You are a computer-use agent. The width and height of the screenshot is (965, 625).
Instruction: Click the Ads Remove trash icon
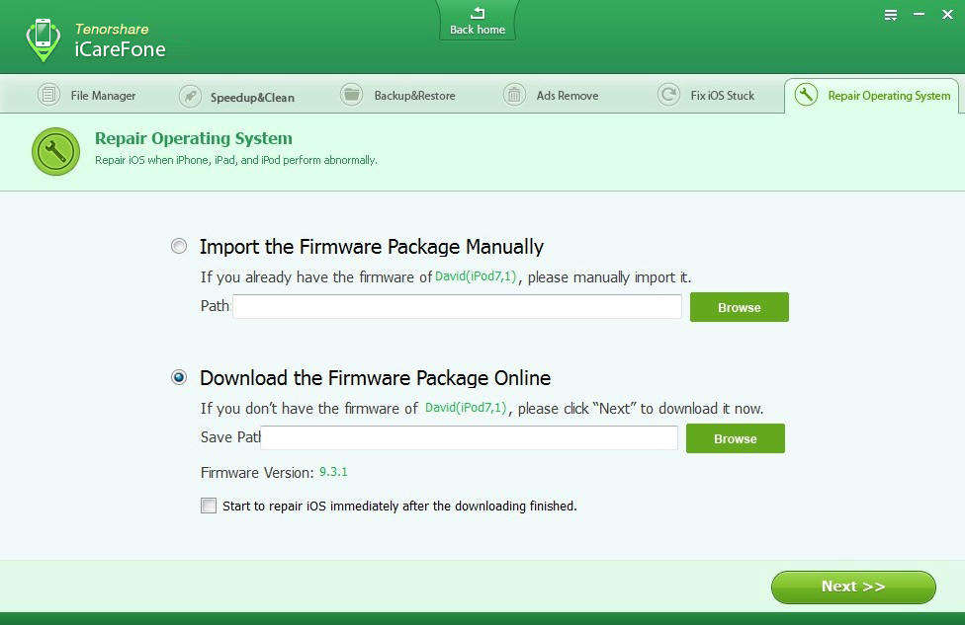point(514,95)
